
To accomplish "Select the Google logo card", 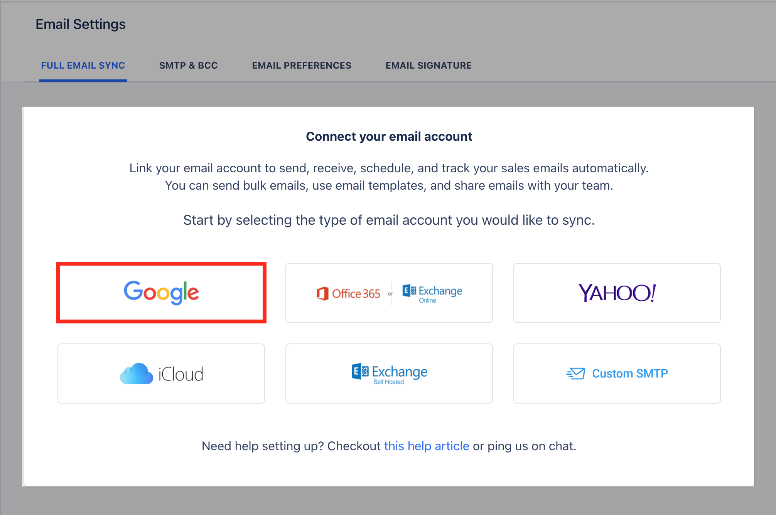I will pyautogui.click(x=161, y=293).
